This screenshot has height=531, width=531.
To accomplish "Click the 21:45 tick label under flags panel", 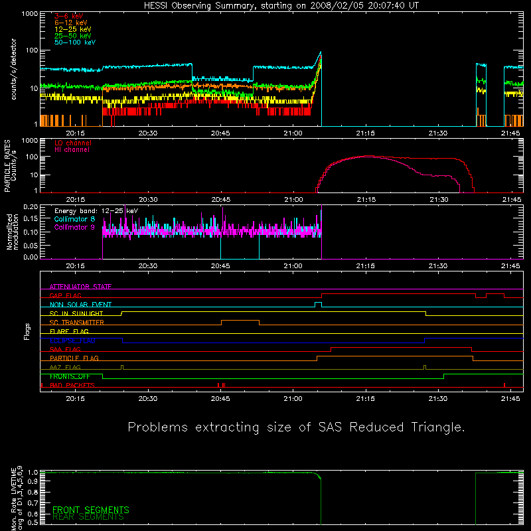I will click(510, 399).
